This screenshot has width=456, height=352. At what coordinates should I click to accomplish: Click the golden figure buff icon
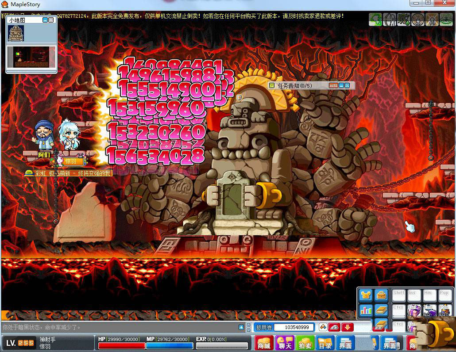432,19
